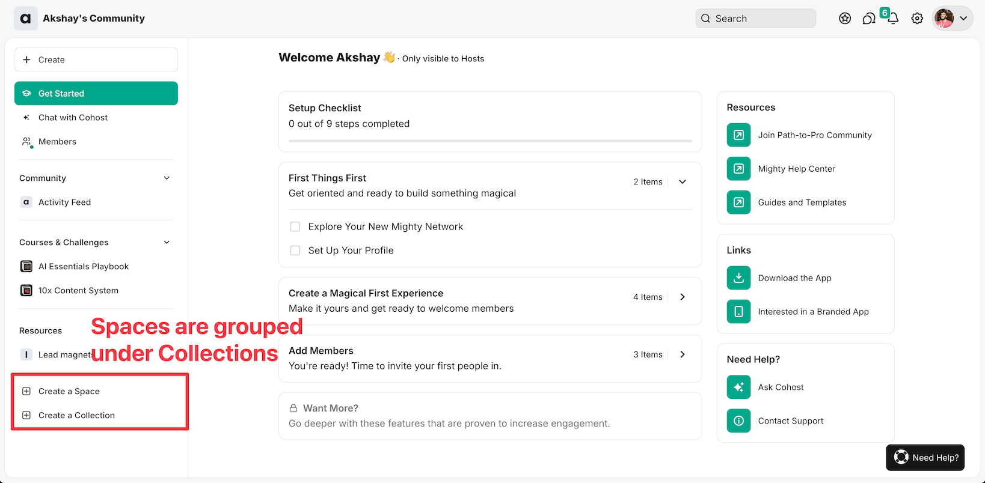This screenshot has width=985, height=483.
Task: Expand Create a Magical First Experience
Action: 683,297
